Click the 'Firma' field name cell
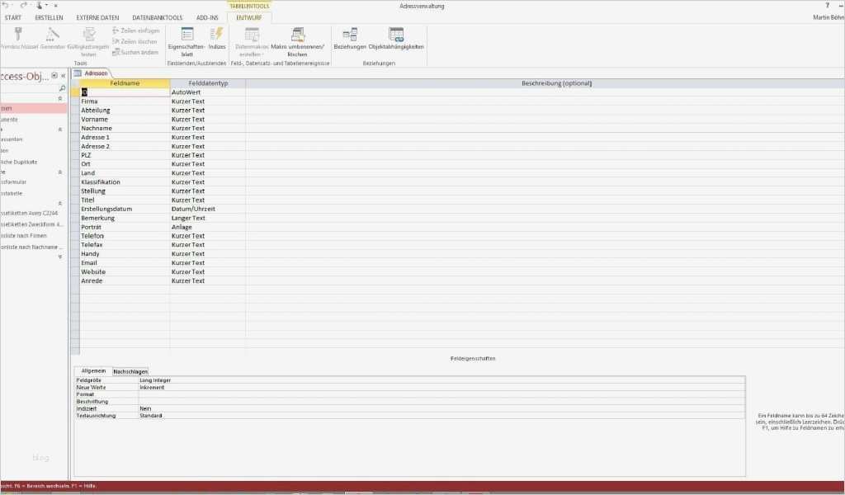The width and height of the screenshot is (845, 495). pos(125,101)
